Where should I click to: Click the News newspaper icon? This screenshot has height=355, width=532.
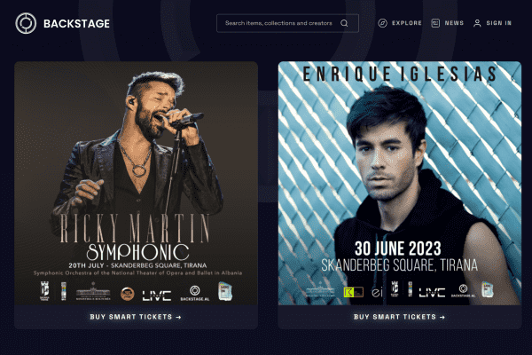[x=435, y=23]
